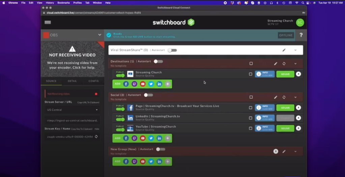Screen dimensions: 345x177
Task: Click GO LIVE for Facebook Page
Action: point(285,108)
